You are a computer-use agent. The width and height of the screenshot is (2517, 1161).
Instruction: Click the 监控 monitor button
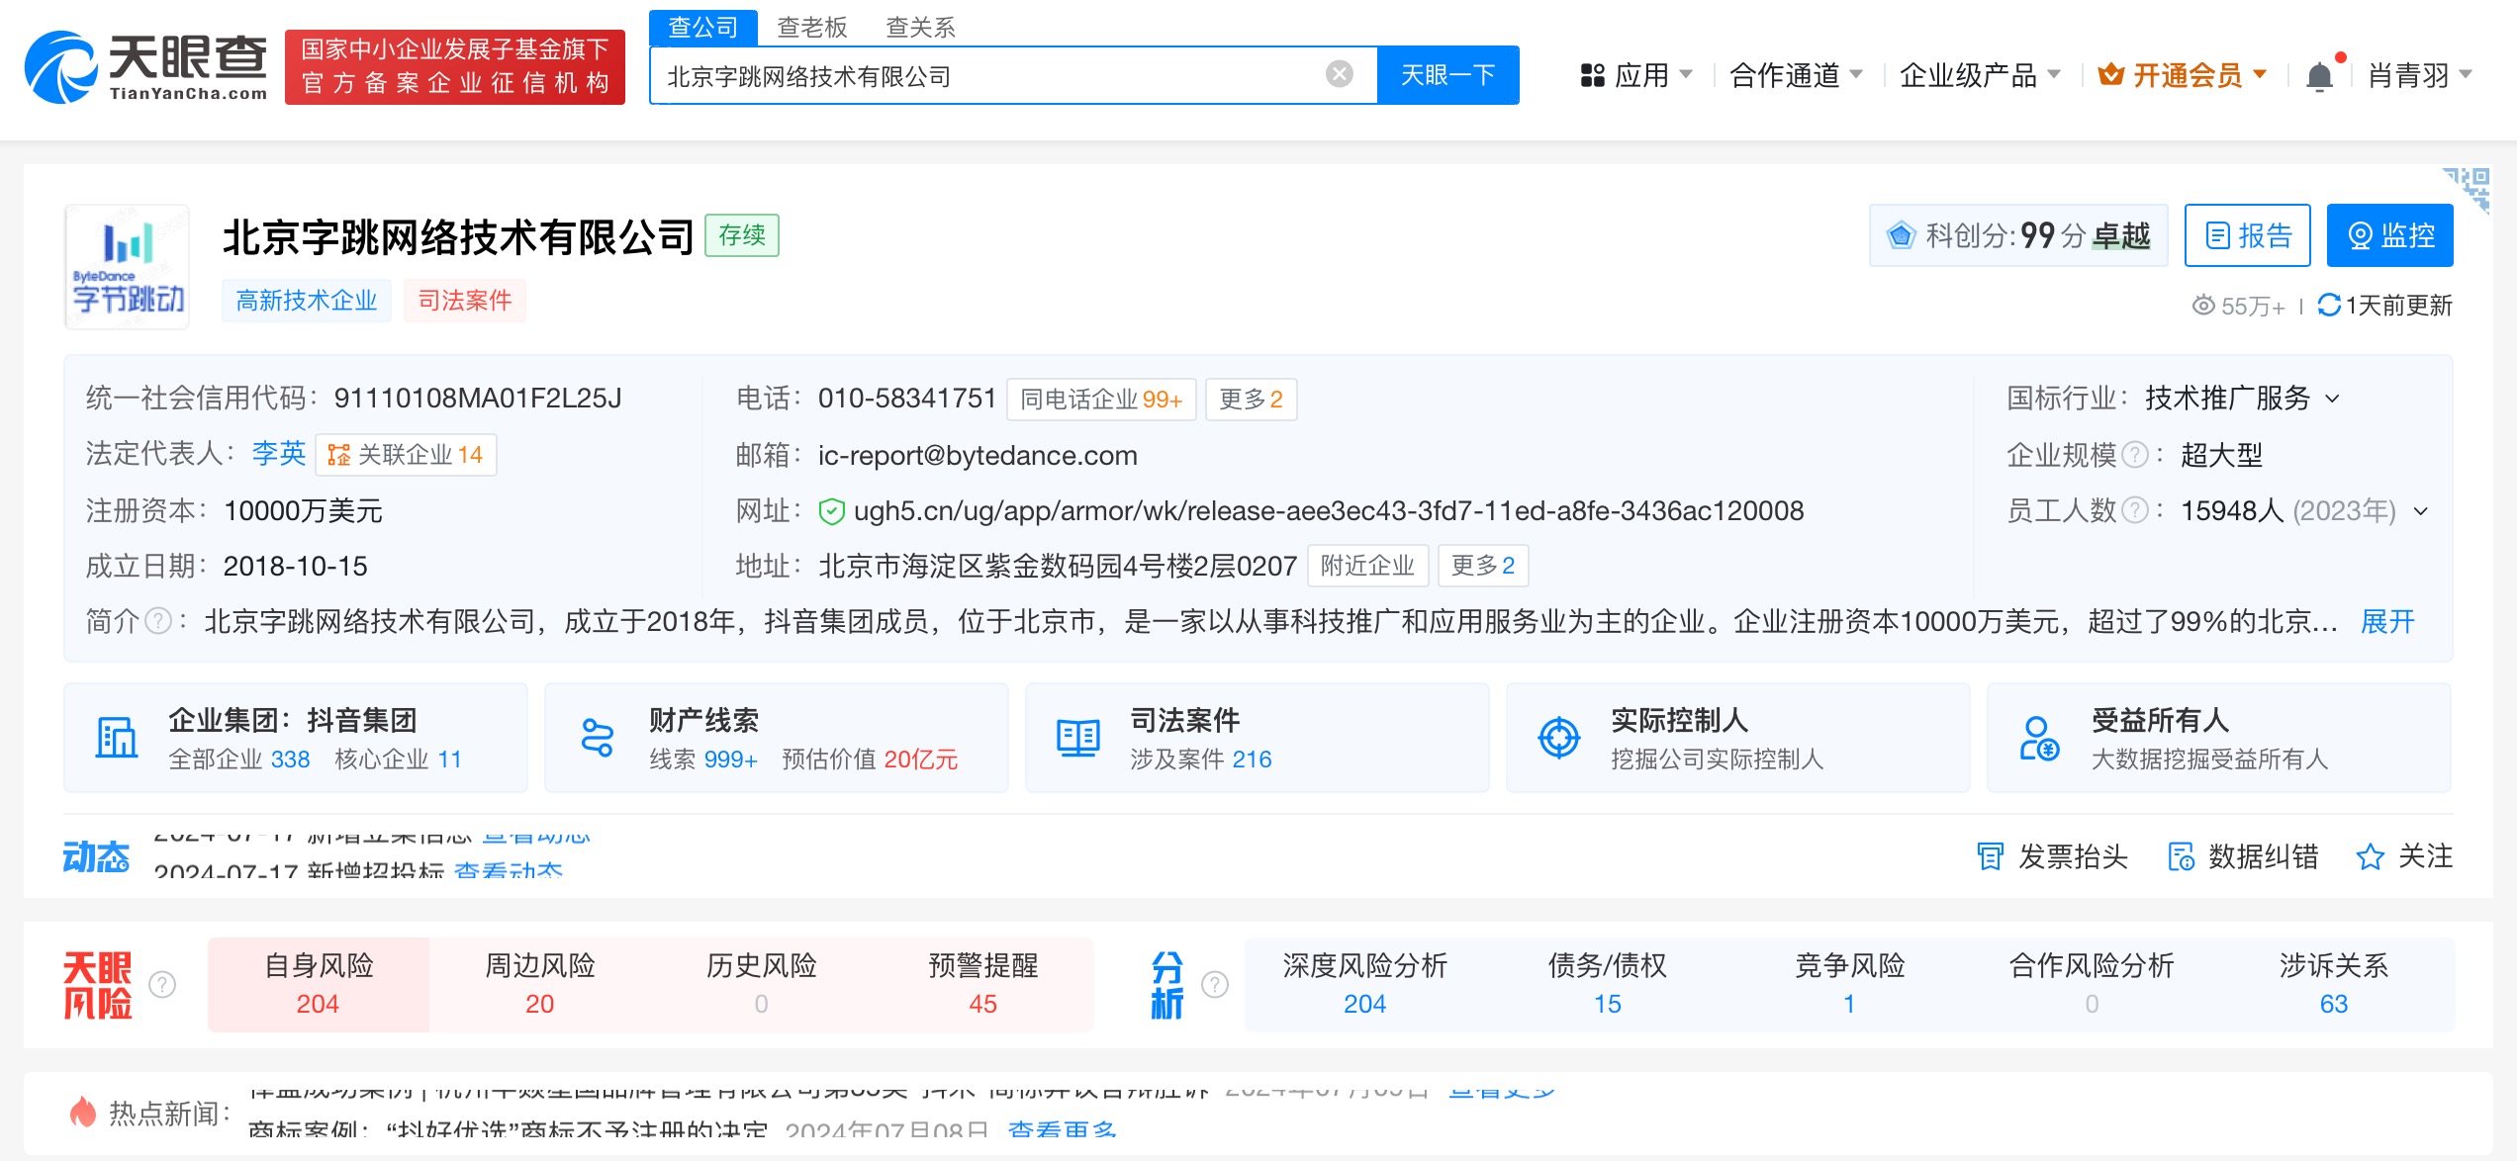2389,235
